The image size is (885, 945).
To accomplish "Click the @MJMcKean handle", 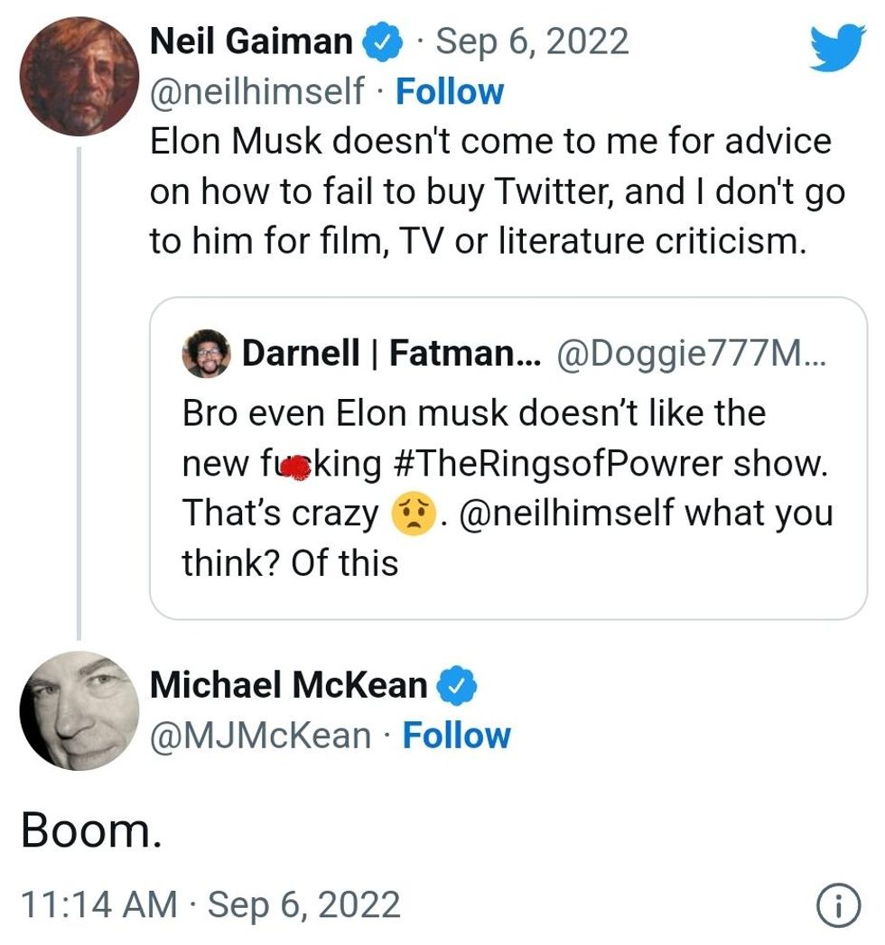I will coord(260,736).
